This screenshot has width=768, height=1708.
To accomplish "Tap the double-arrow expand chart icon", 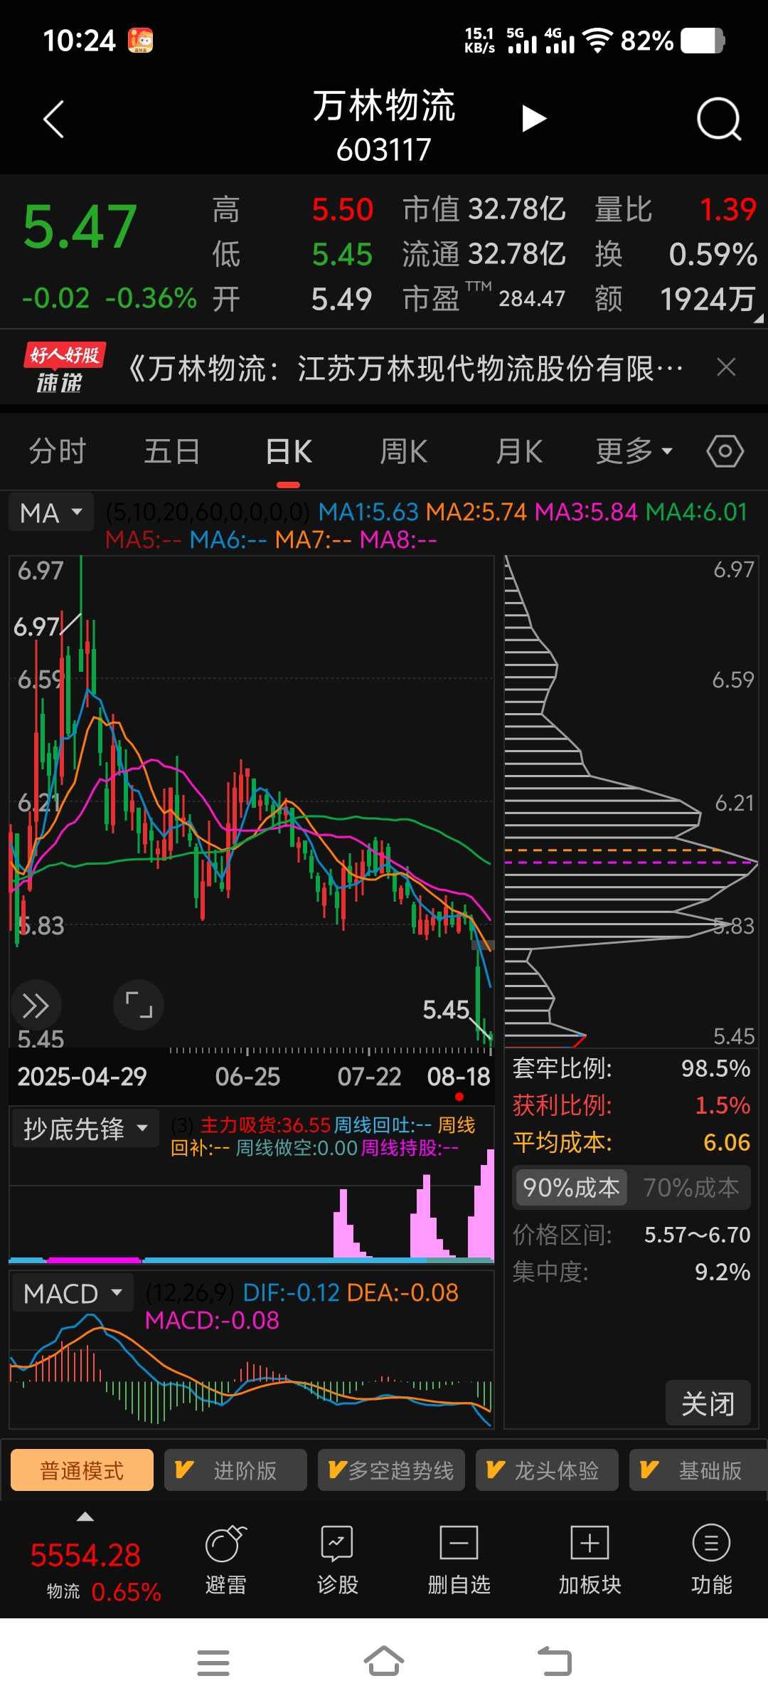I will point(36,1006).
